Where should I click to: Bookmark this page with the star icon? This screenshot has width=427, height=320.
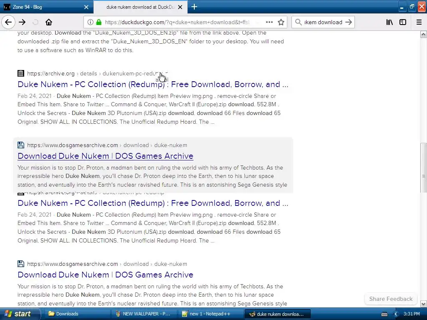(x=281, y=22)
